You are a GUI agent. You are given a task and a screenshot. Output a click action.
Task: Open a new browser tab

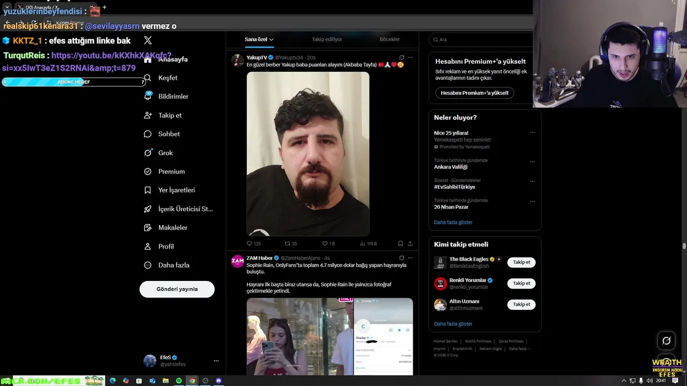point(104,8)
